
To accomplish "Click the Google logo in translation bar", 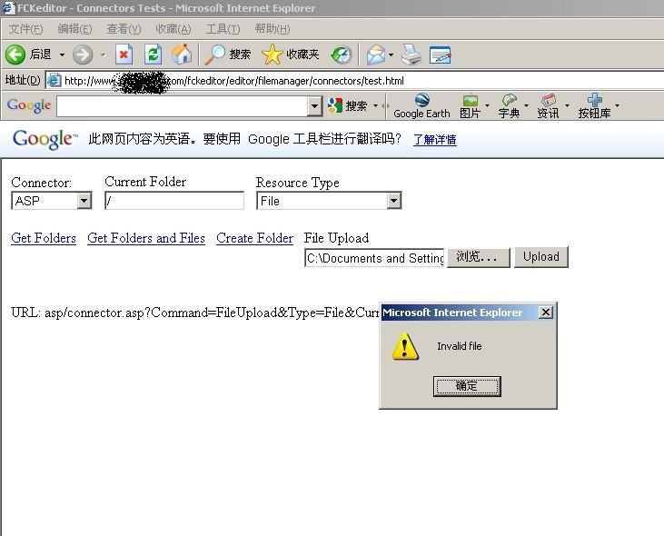I will point(45,139).
